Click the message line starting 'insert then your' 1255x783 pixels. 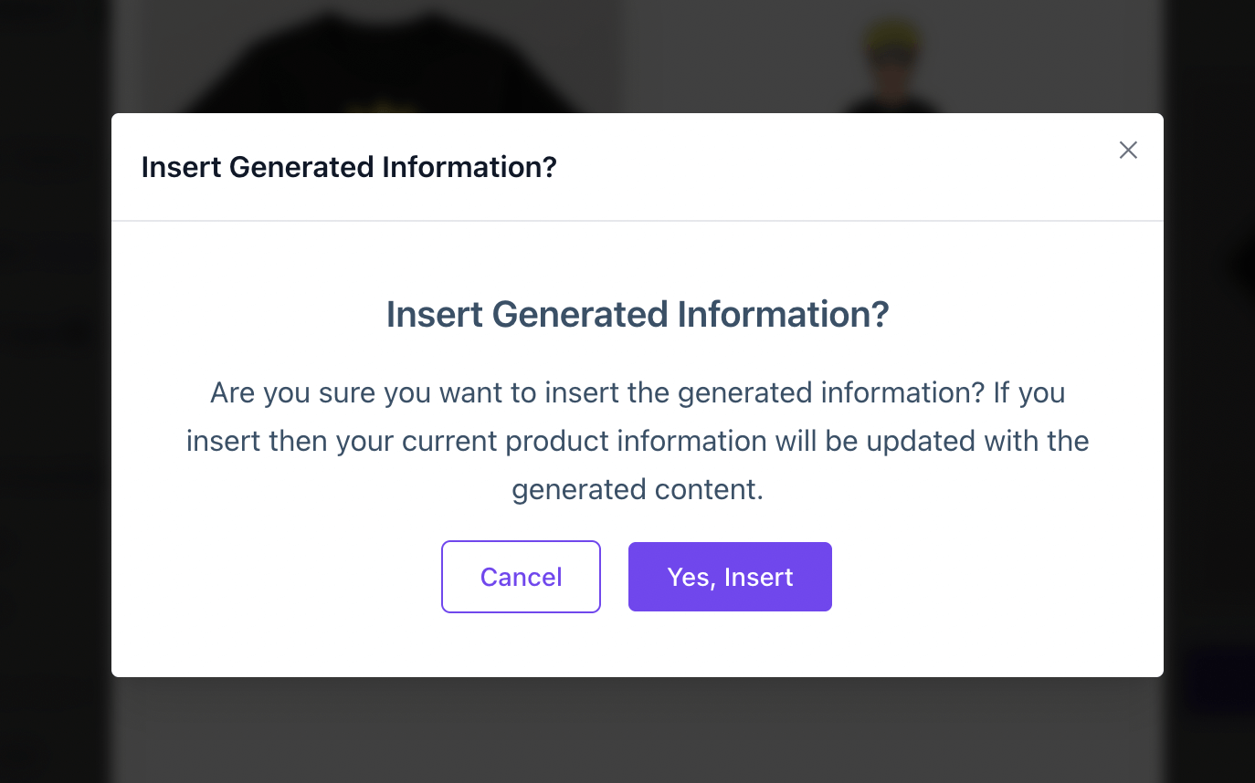[638, 442]
